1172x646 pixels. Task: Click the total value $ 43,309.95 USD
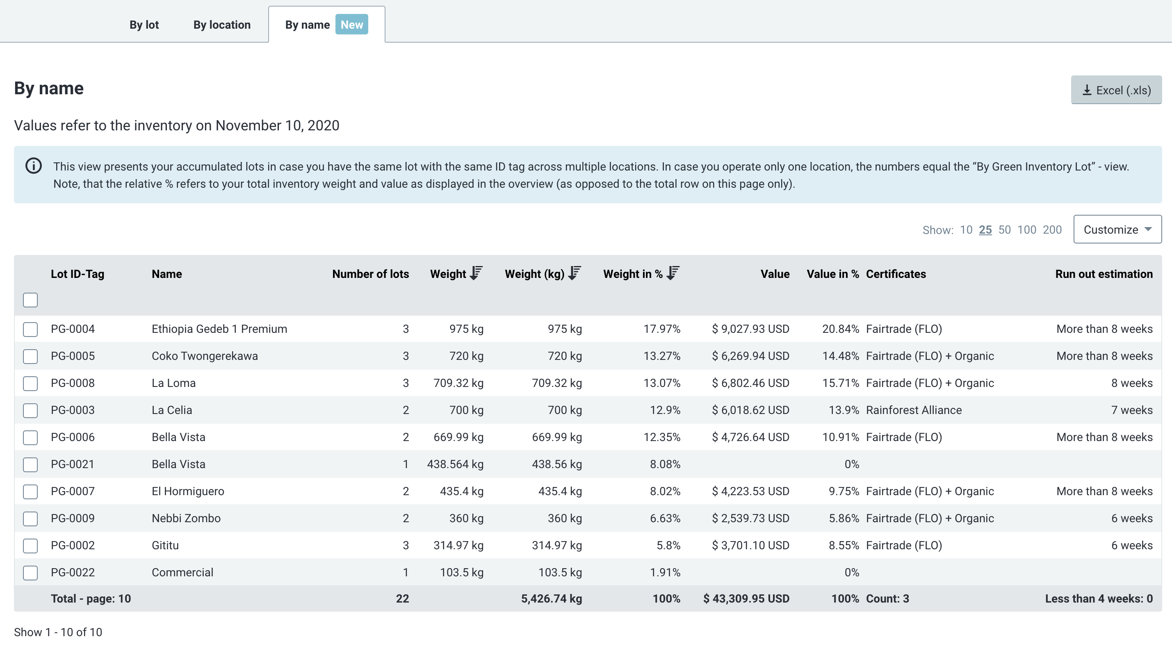746,599
